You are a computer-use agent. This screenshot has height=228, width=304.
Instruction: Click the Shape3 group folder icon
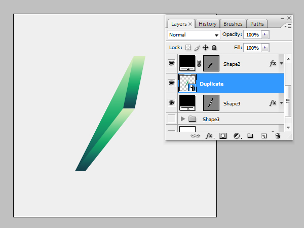(192, 119)
